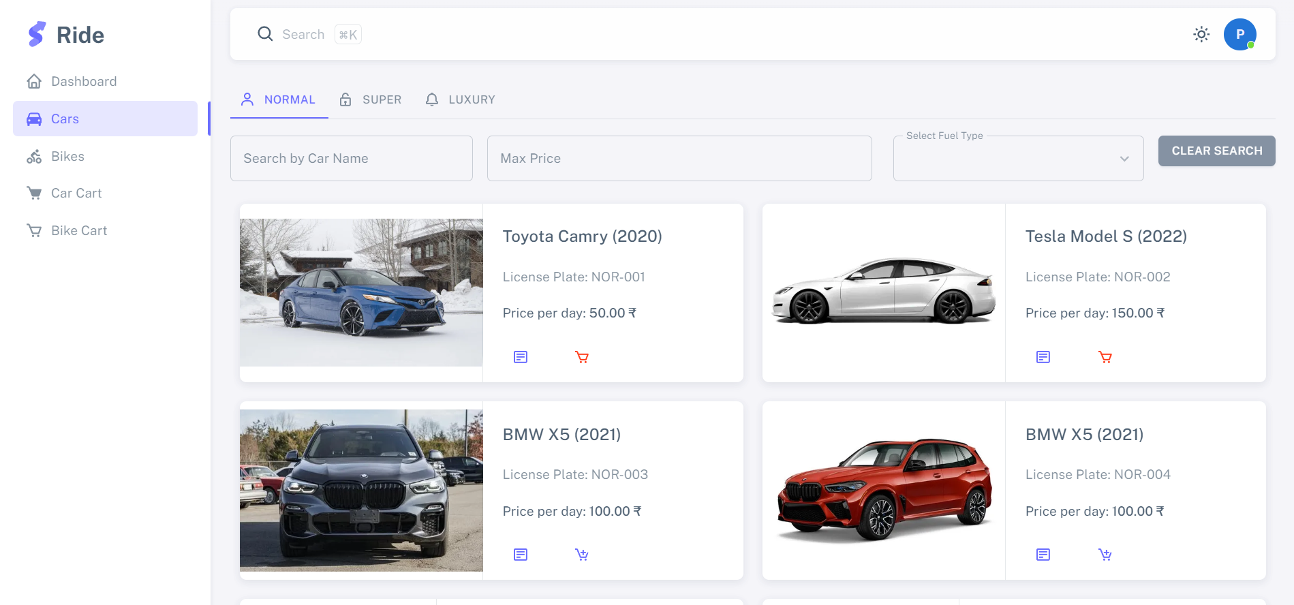
Task: Go to Bikes in sidebar
Action: tap(67, 156)
